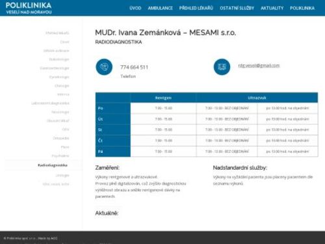This screenshot has height=244, width=325.
Task: Open the ÚVOD menu item
Action: tap(135, 8)
